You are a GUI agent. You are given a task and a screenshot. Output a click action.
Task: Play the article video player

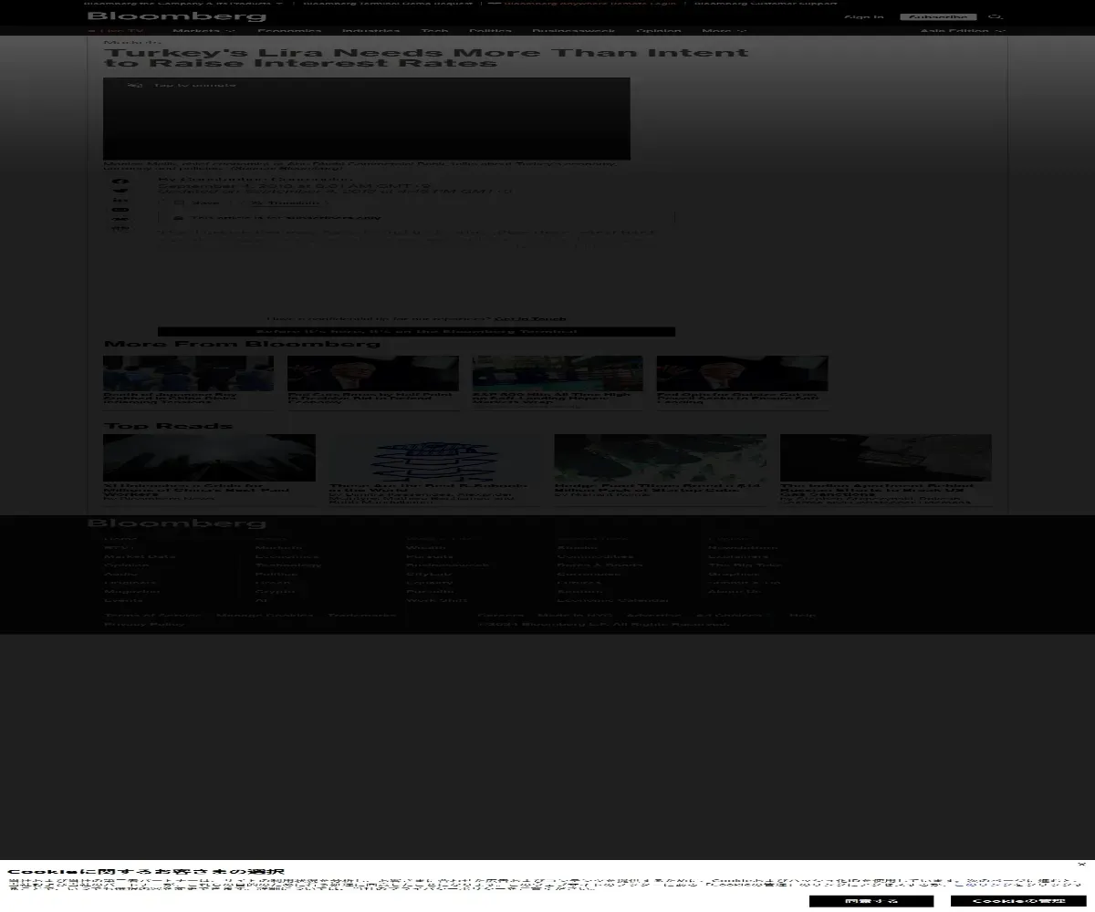tap(367, 119)
